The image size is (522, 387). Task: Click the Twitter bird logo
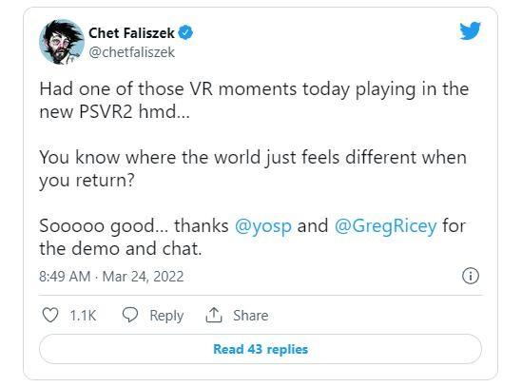pos(470,30)
